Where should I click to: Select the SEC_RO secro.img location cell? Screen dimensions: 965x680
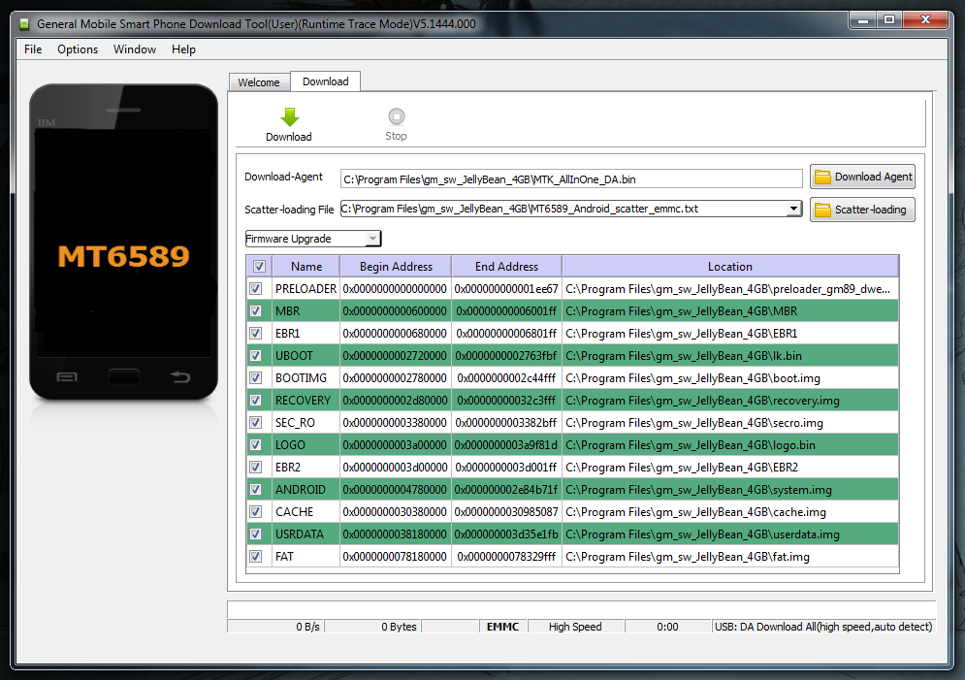pyautogui.click(x=730, y=423)
